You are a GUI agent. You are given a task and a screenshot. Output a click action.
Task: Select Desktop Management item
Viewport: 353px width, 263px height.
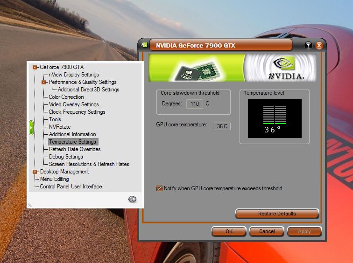[64, 172]
